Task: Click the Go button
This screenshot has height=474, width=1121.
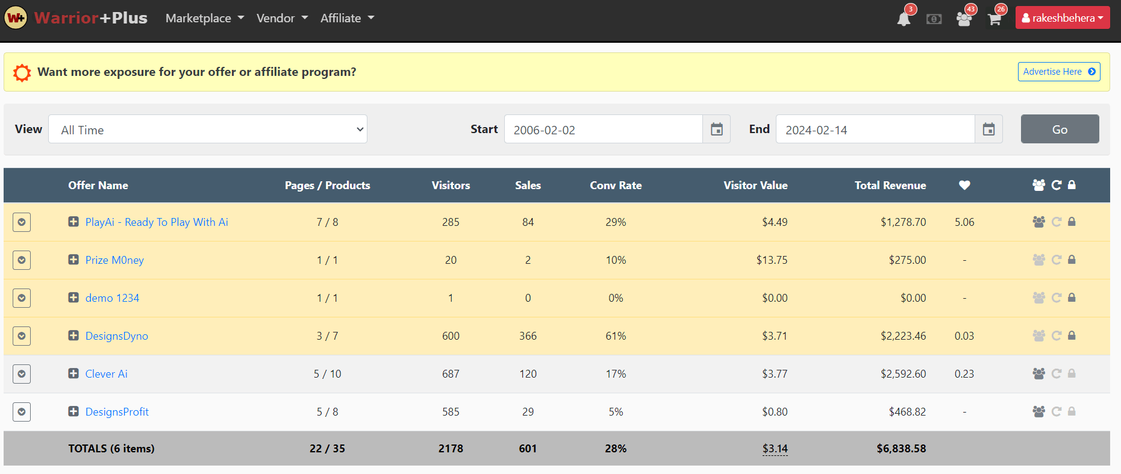Action: (1060, 129)
